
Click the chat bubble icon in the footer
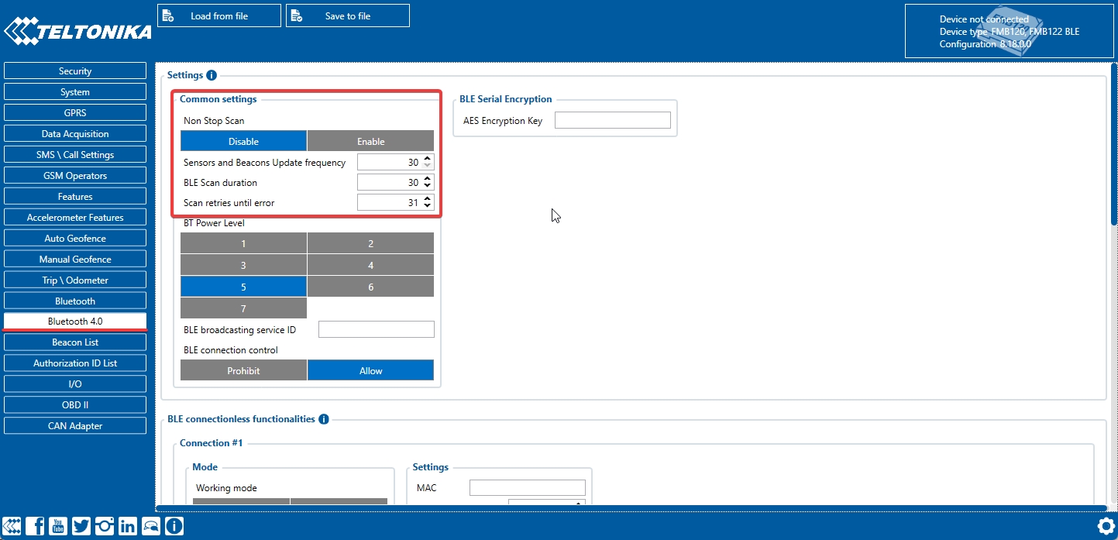click(150, 526)
